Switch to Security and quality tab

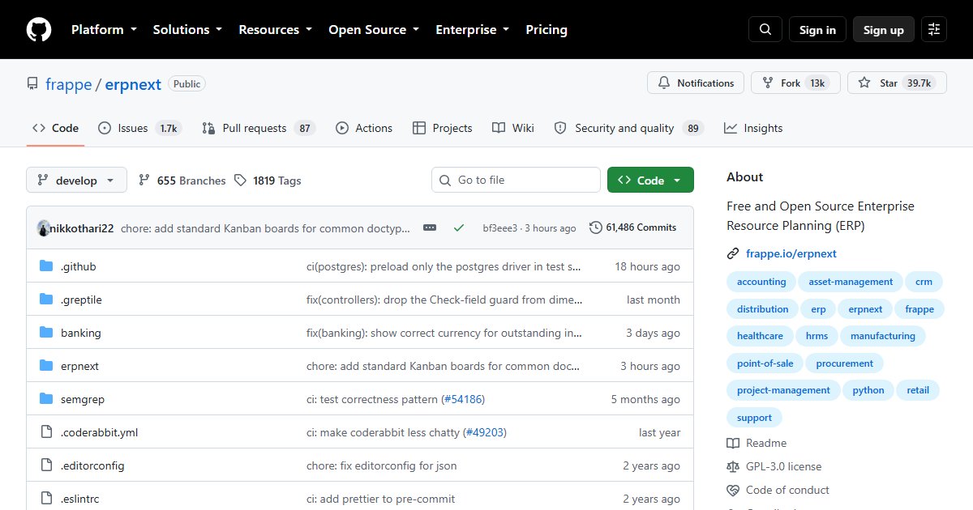coord(628,128)
